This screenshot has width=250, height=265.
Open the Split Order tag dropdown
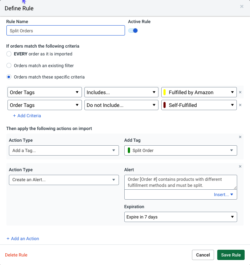click(x=181, y=150)
